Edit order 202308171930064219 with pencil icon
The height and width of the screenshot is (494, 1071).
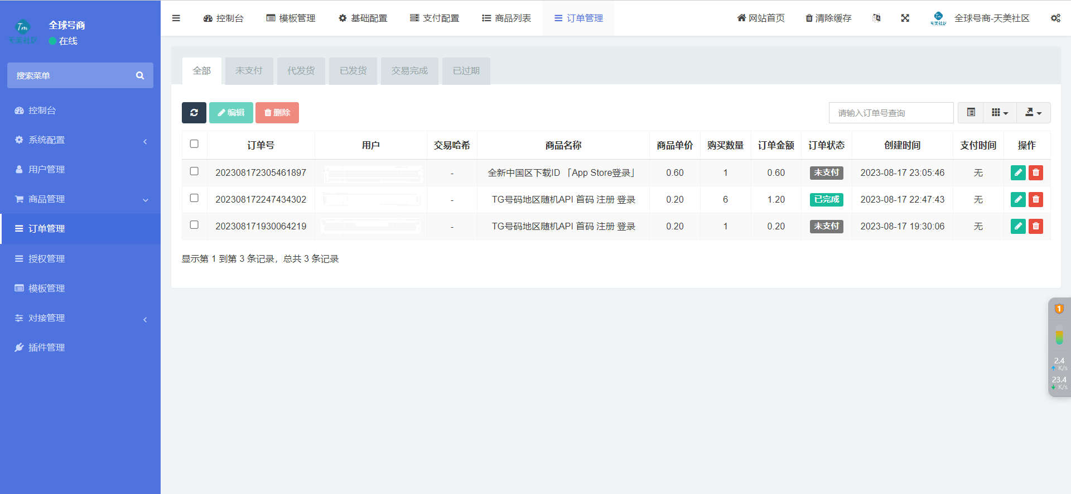tap(1018, 227)
